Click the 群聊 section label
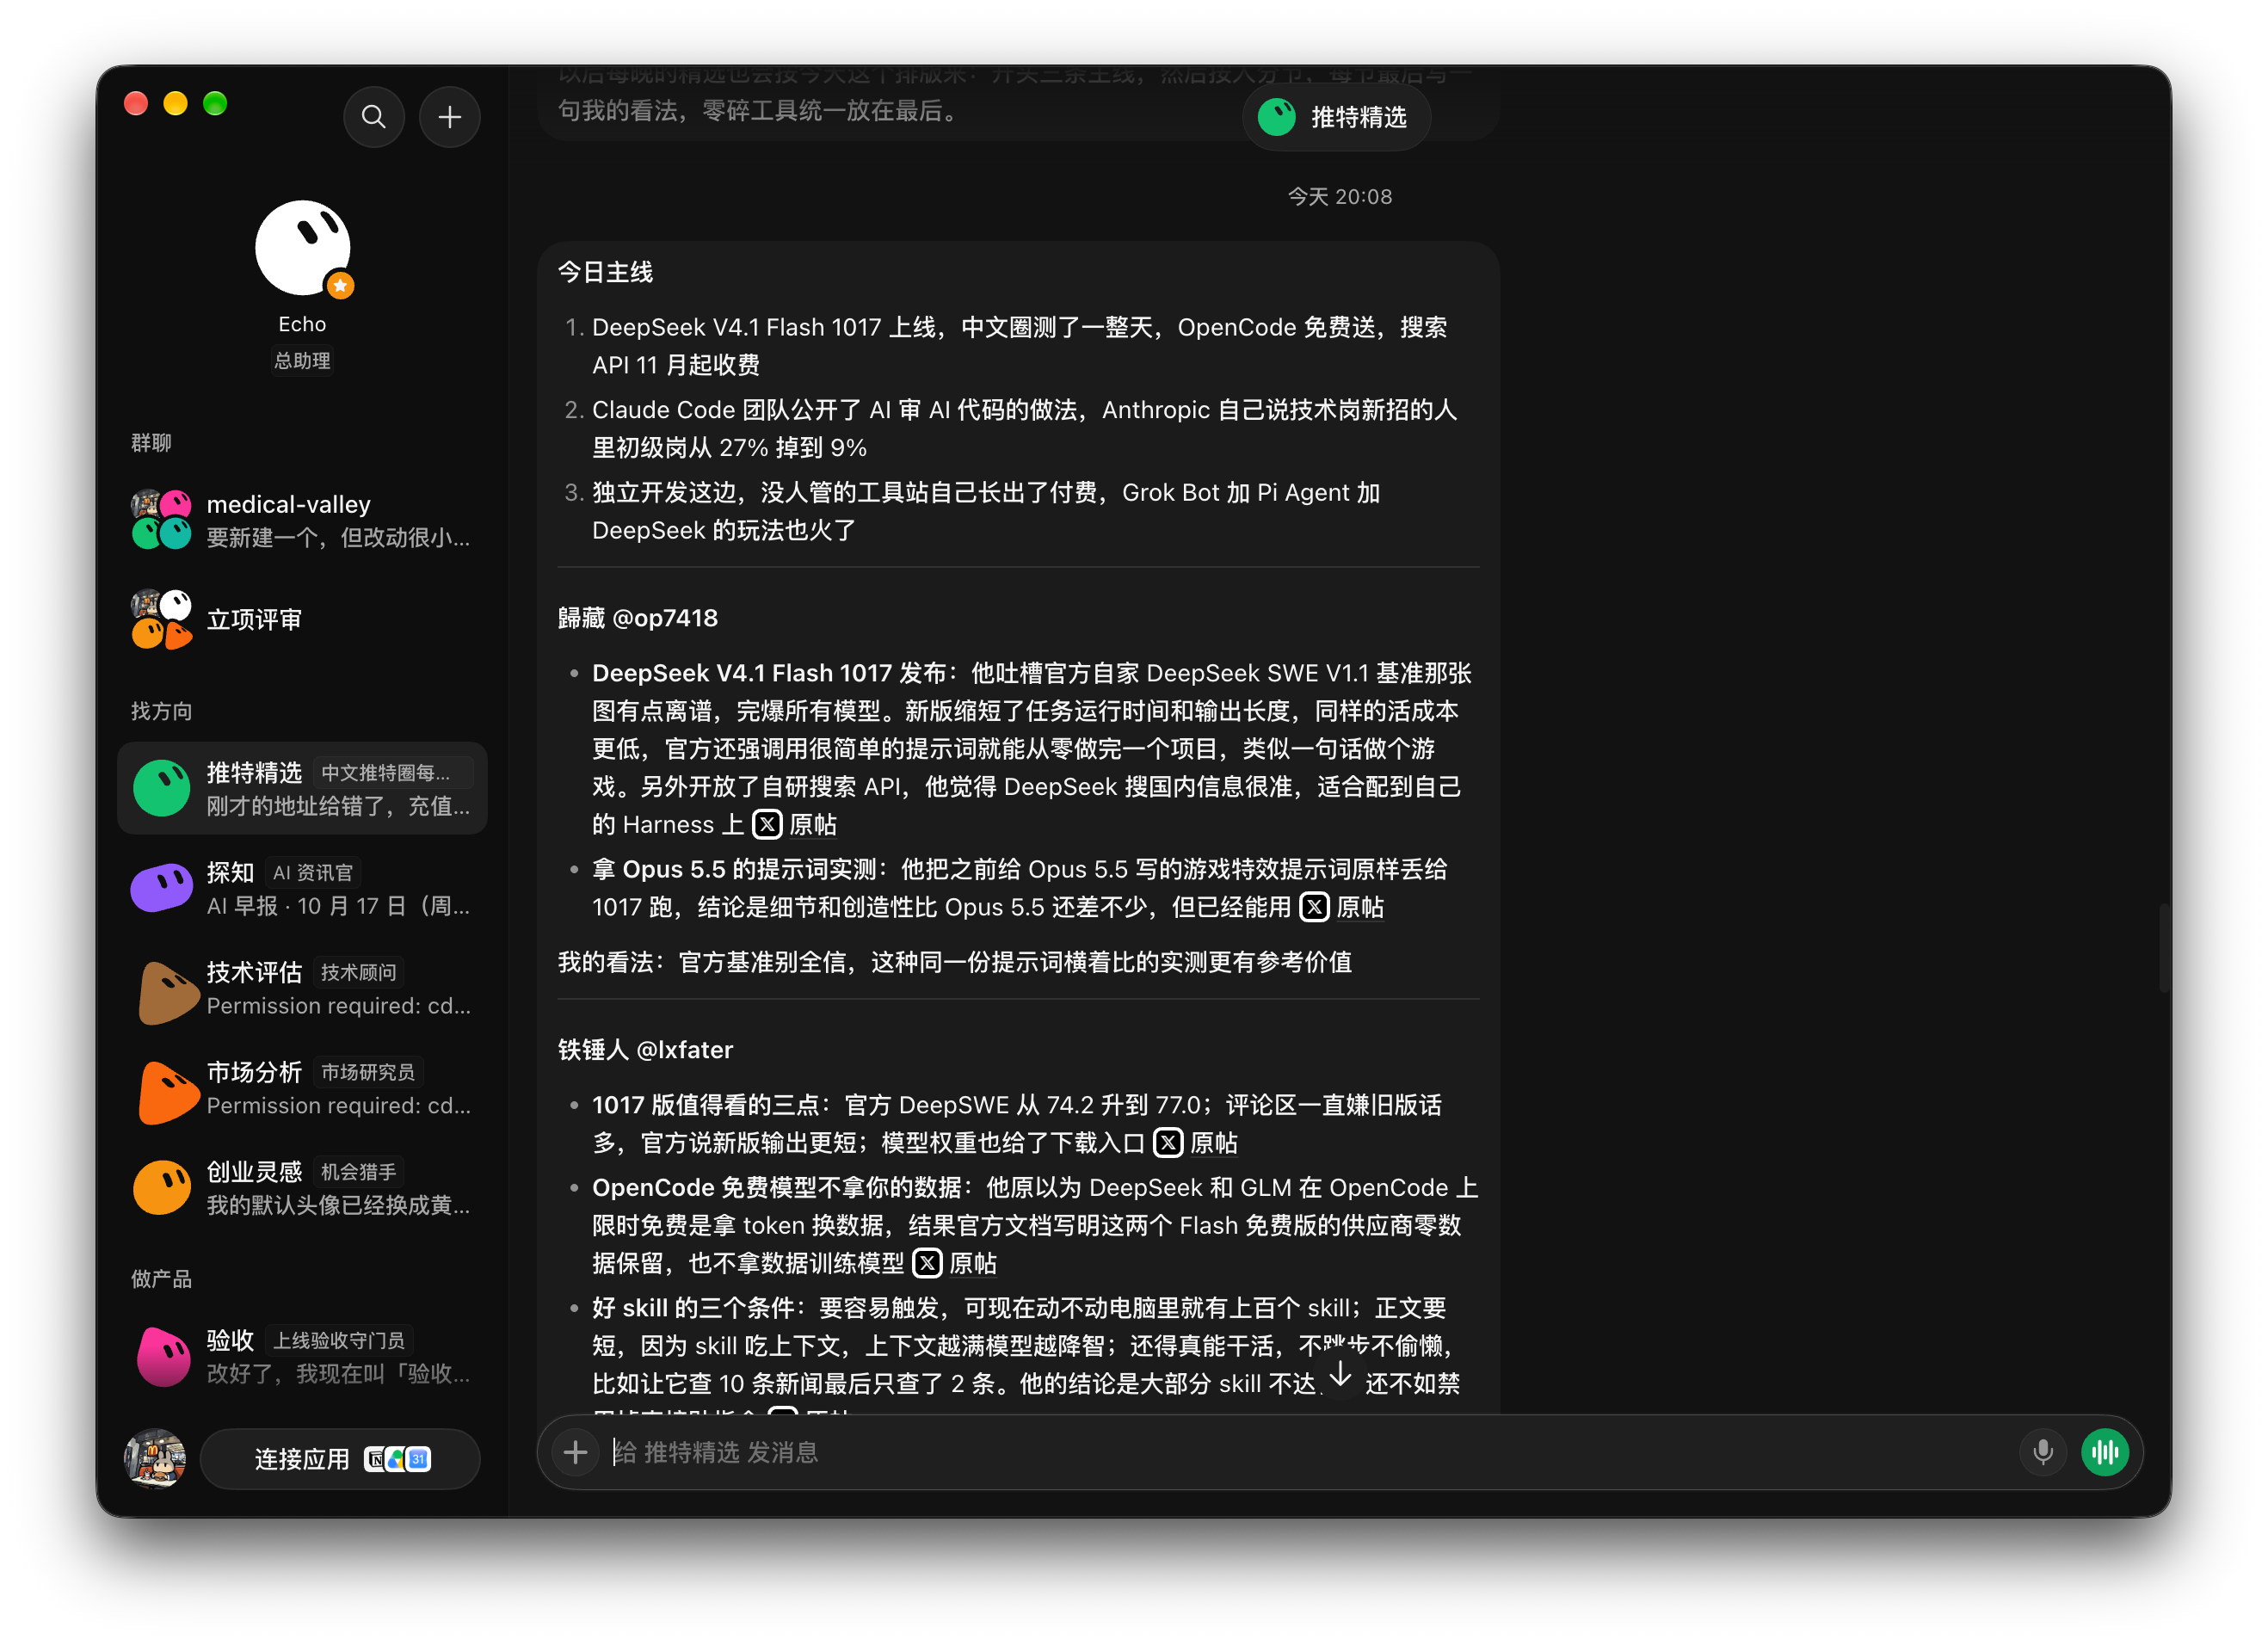Viewport: 2268px width, 1645px height. (151, 442)
